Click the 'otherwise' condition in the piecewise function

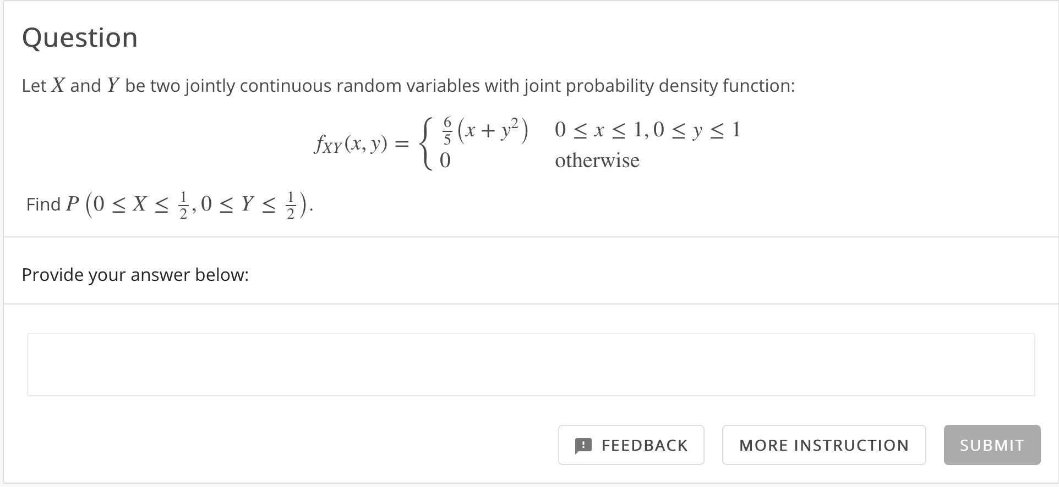(x=597, y=160)
